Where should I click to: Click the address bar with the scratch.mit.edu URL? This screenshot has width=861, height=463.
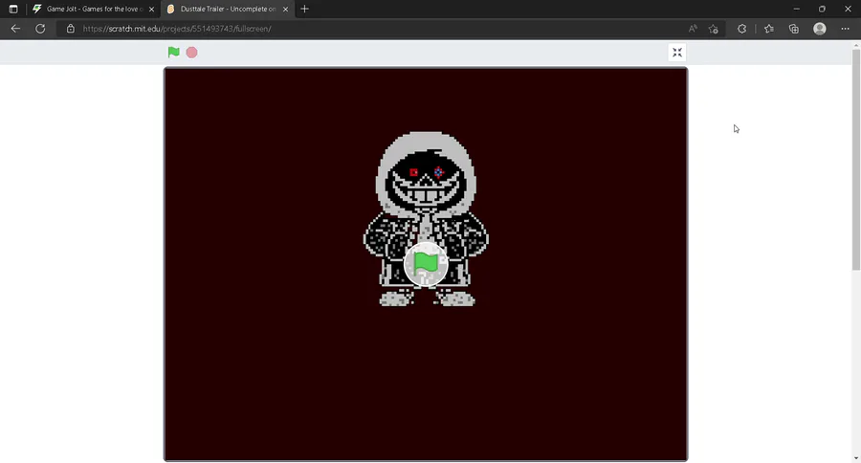click(x=373, y=29)
